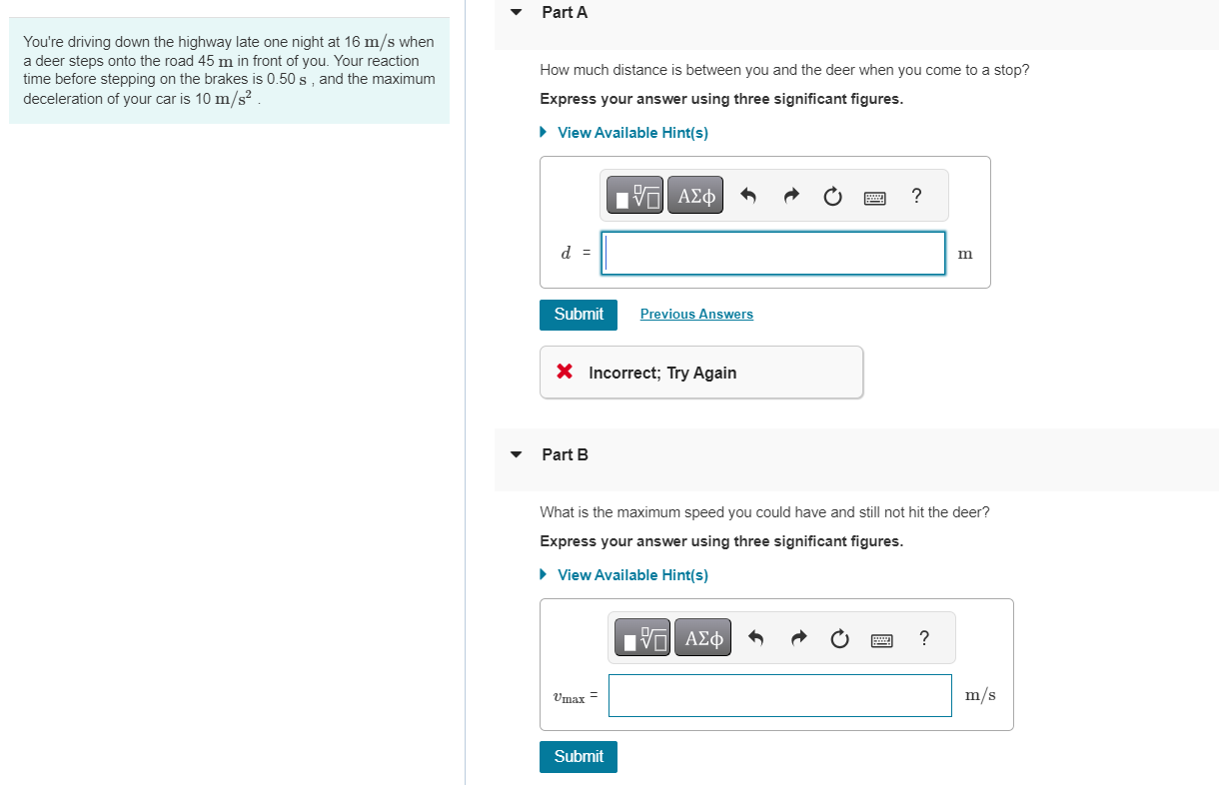Open help question mark in Part B
The image size is (1219, 785).
(923, 637)
